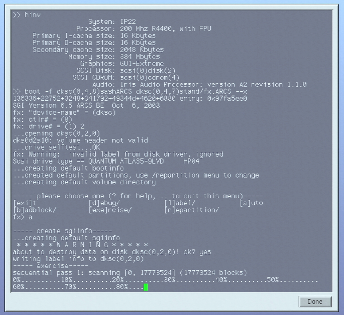Click the 'hinv' command at top

click(32, 15)
